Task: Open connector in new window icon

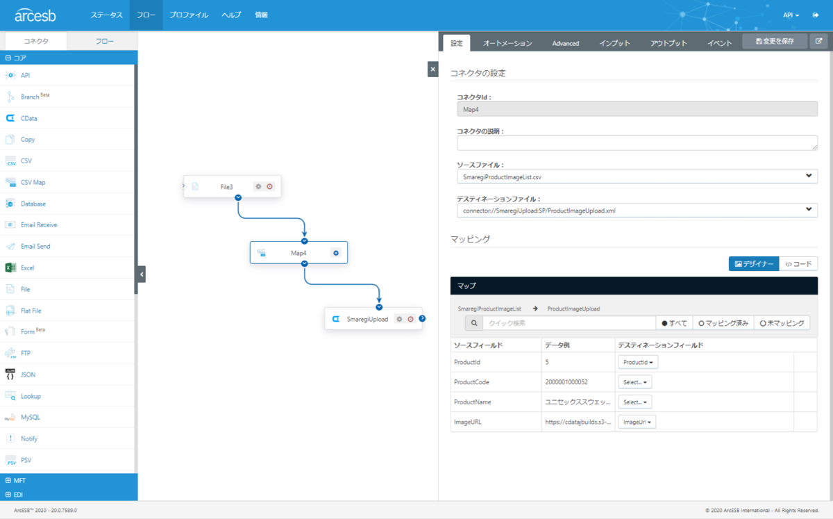Action: [819, 42]
